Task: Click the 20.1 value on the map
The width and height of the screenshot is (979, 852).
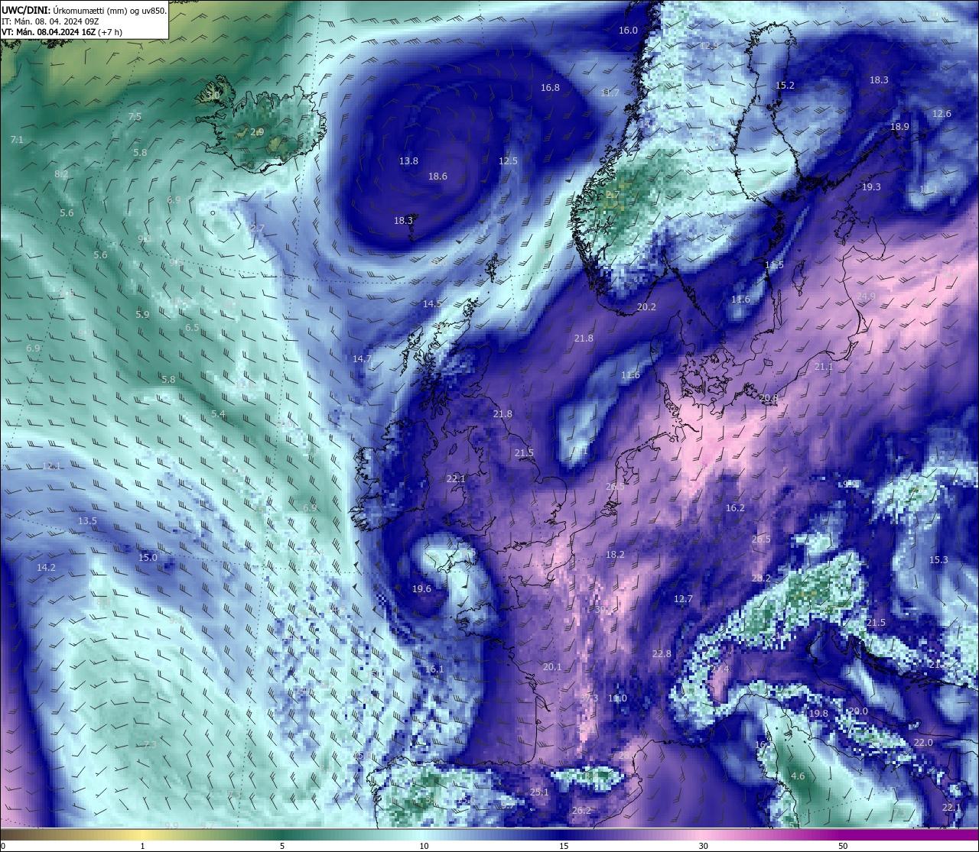Action: tap(552, 667)
